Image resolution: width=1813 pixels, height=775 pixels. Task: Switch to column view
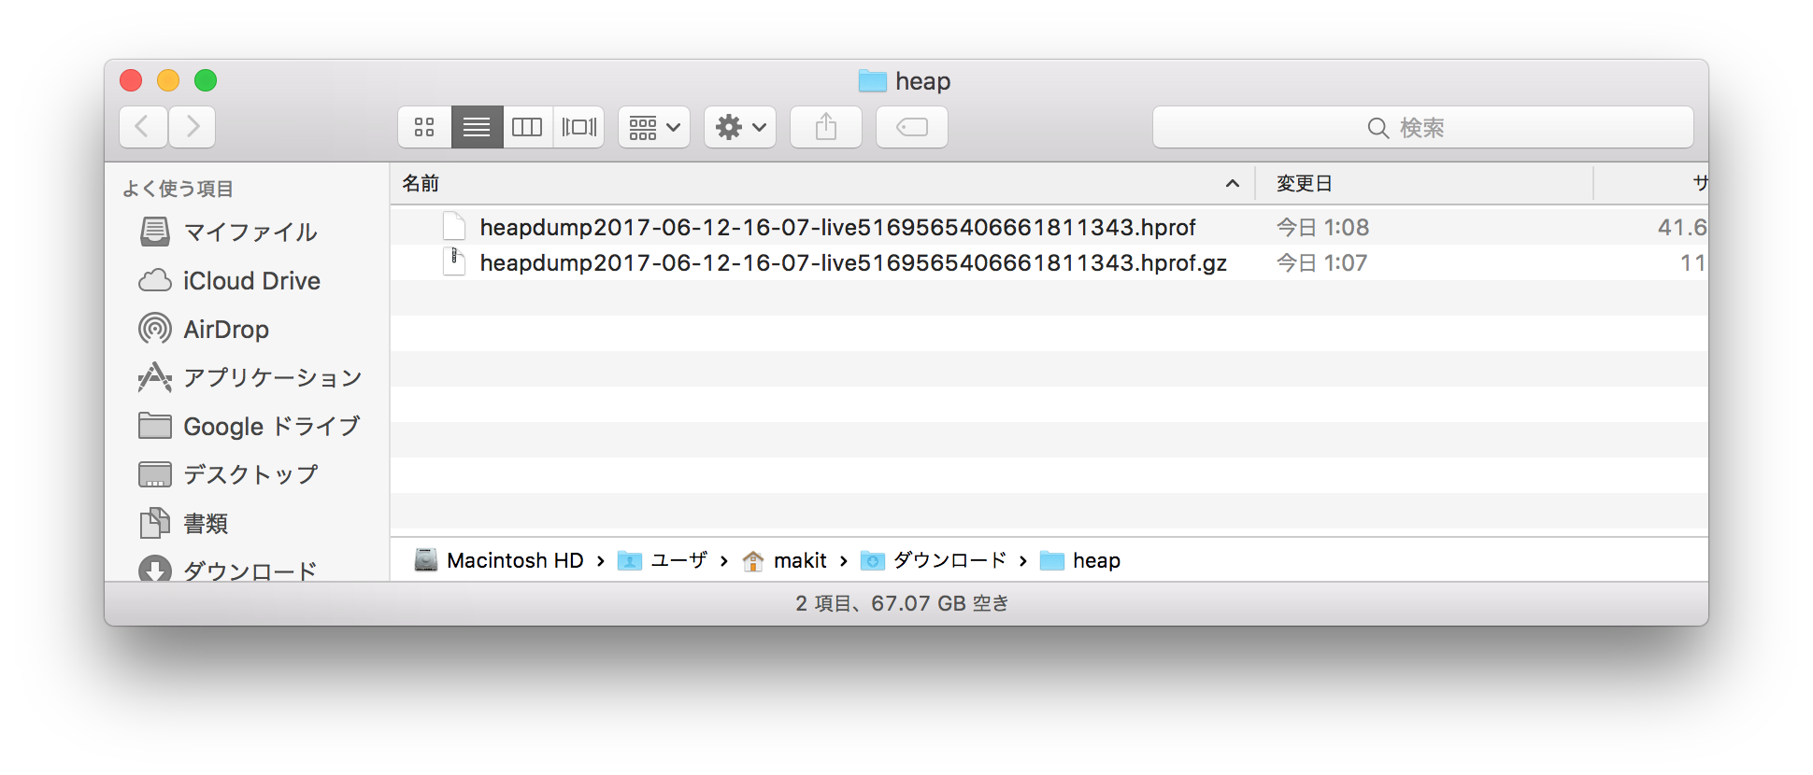(x=527, y=127)
